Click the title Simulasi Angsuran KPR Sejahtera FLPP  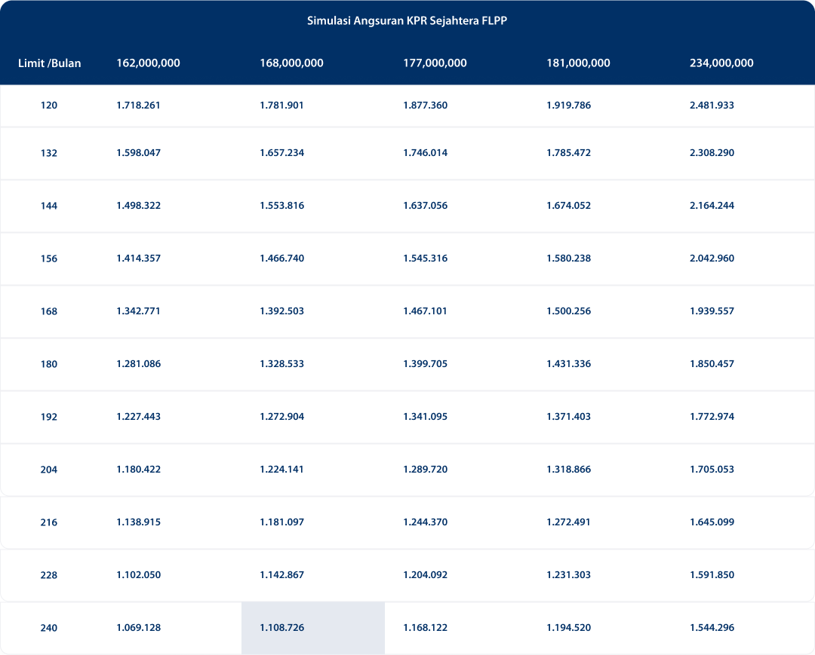pos(407,21)
